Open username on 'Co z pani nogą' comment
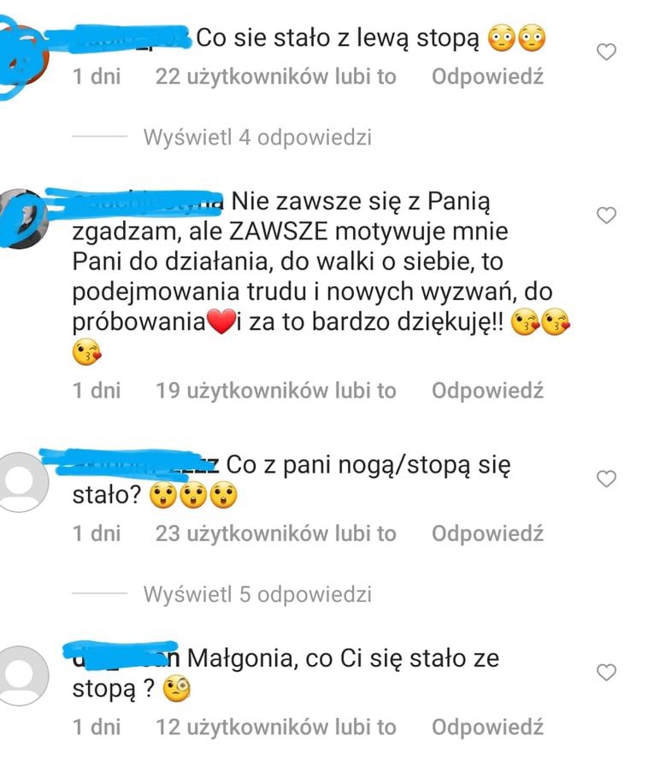Viewport: 654px width, 759px height. [145, 465]
